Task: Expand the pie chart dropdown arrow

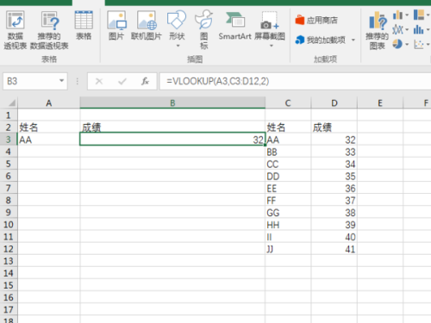Action: 407,44
